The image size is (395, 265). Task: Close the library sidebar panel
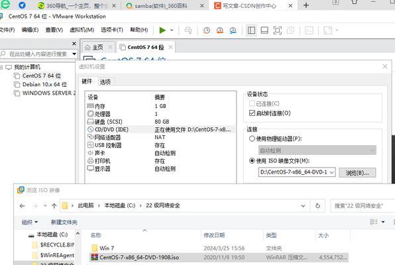coord(74,44)
